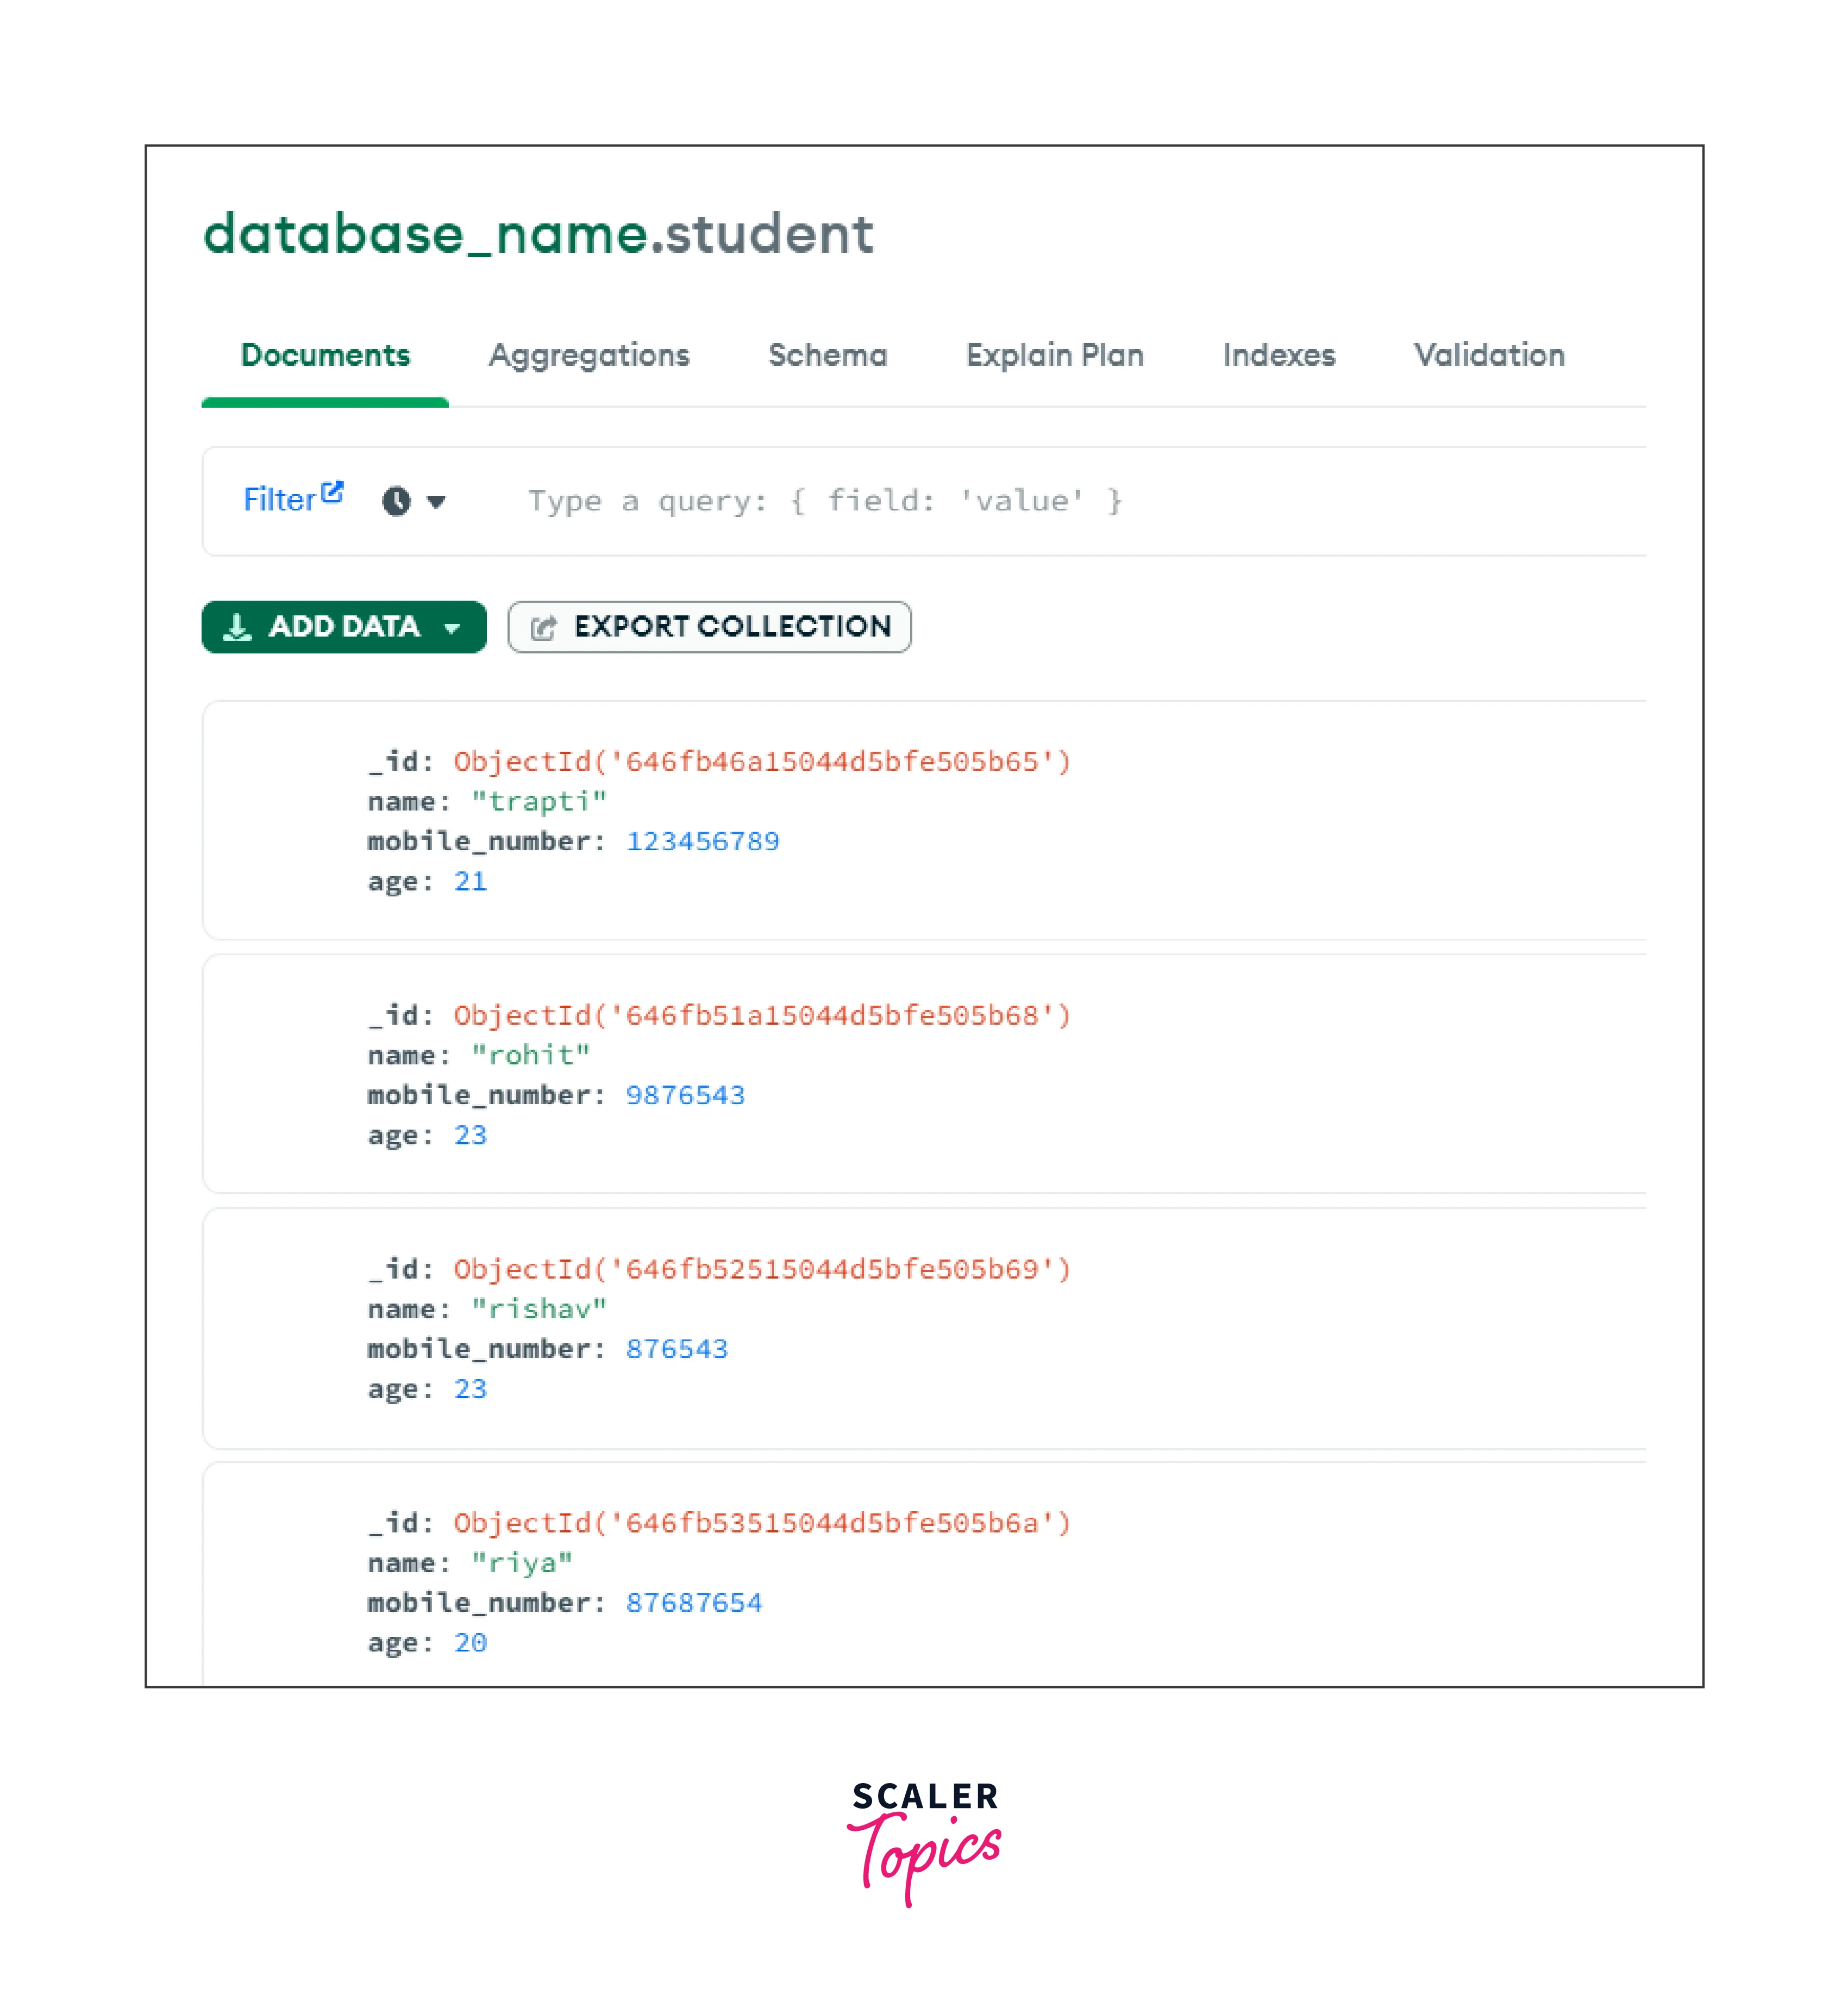Switch to the Documents tab
This screenshot has width=1848, height=2007.
point(325,355)
